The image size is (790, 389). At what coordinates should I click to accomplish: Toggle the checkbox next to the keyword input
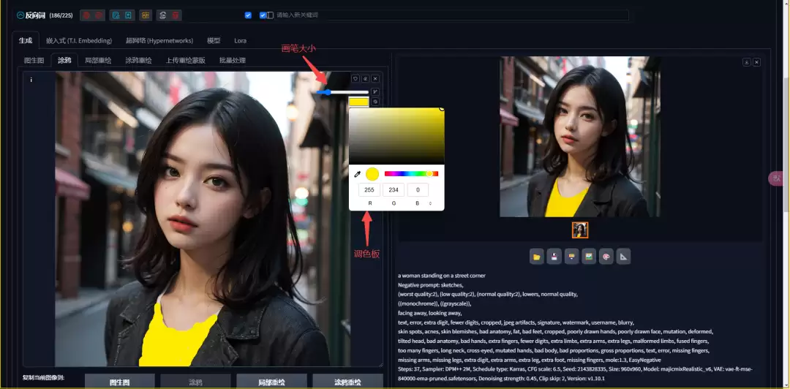[263, 15]
